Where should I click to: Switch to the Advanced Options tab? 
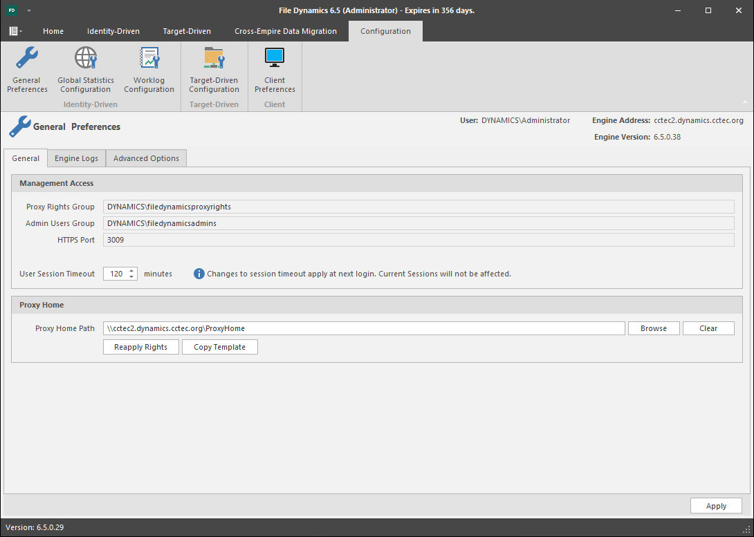pos(146,158)
